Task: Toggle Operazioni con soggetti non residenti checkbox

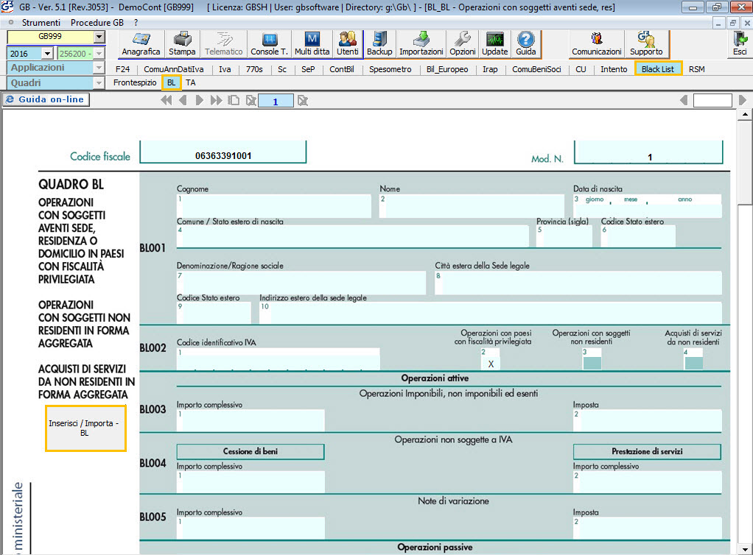Action: [x=592, y=363]
